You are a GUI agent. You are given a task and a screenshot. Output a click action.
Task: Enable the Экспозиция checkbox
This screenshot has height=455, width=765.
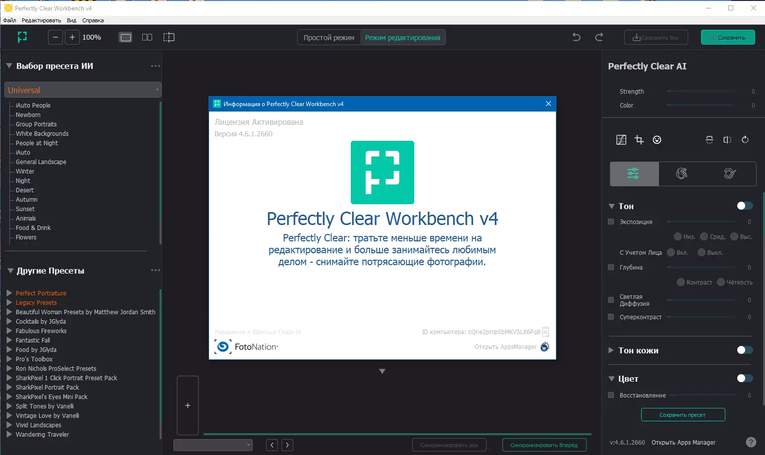(x=611, y=222)
